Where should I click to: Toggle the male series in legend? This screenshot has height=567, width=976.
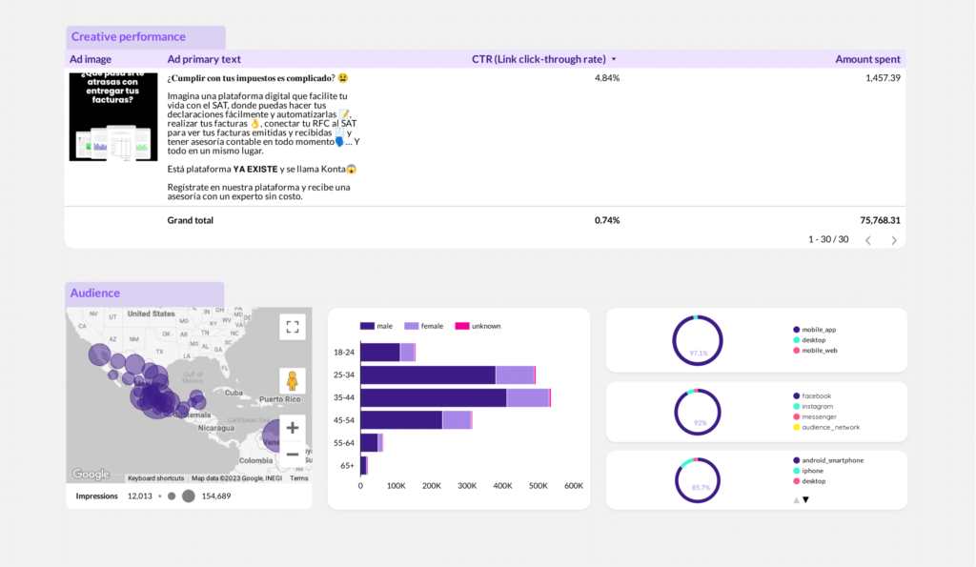click(376, 326)
